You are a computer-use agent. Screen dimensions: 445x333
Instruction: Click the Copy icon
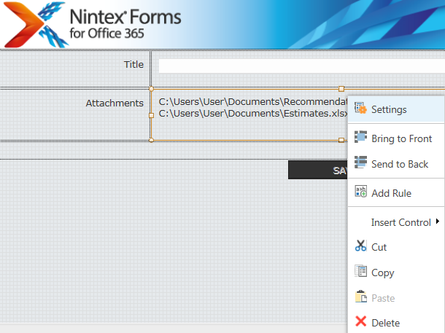(x=360, y=271)
